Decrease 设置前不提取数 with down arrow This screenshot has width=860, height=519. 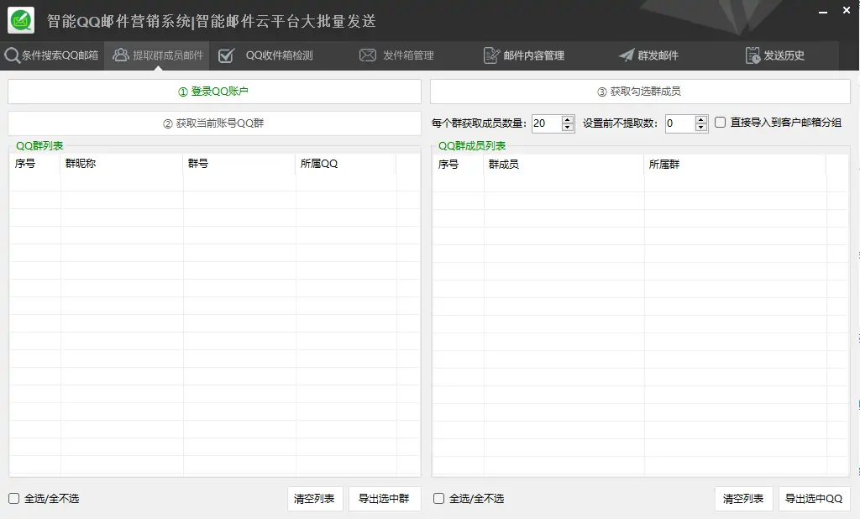[x=701, y=128]
